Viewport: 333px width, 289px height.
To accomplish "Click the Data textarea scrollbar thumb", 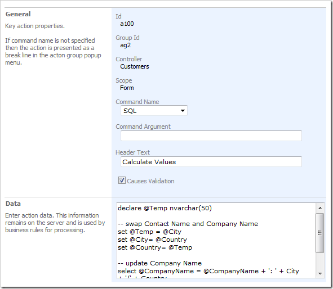I will (x=320, y=233).
